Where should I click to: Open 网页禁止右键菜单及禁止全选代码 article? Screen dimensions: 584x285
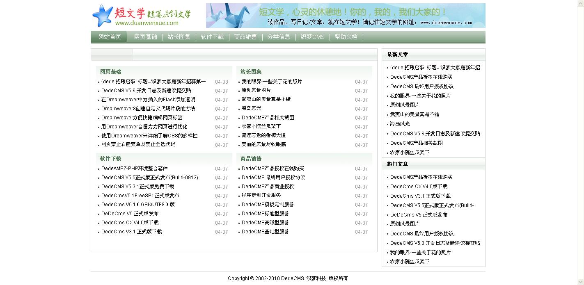coord(138,144)
